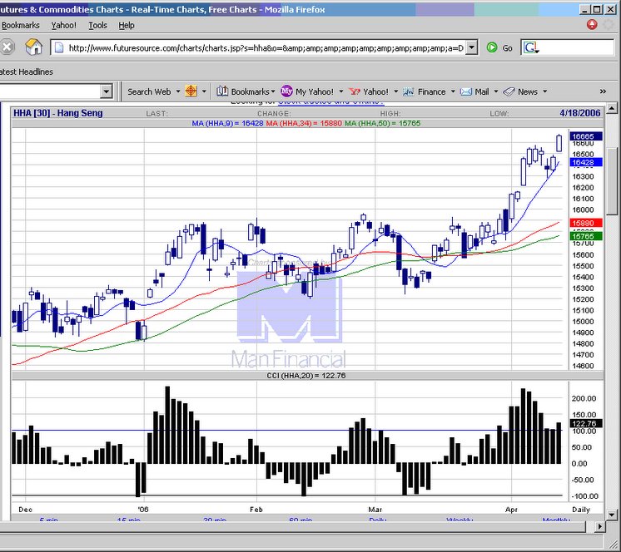Click 'MA (HHA,50) = 15765' legend

(x=382, y=123)
